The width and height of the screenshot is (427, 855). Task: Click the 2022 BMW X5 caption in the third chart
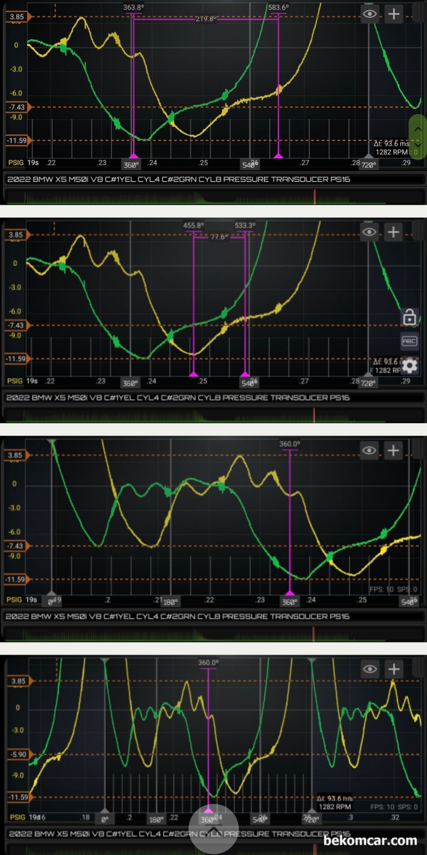(178, 616)
